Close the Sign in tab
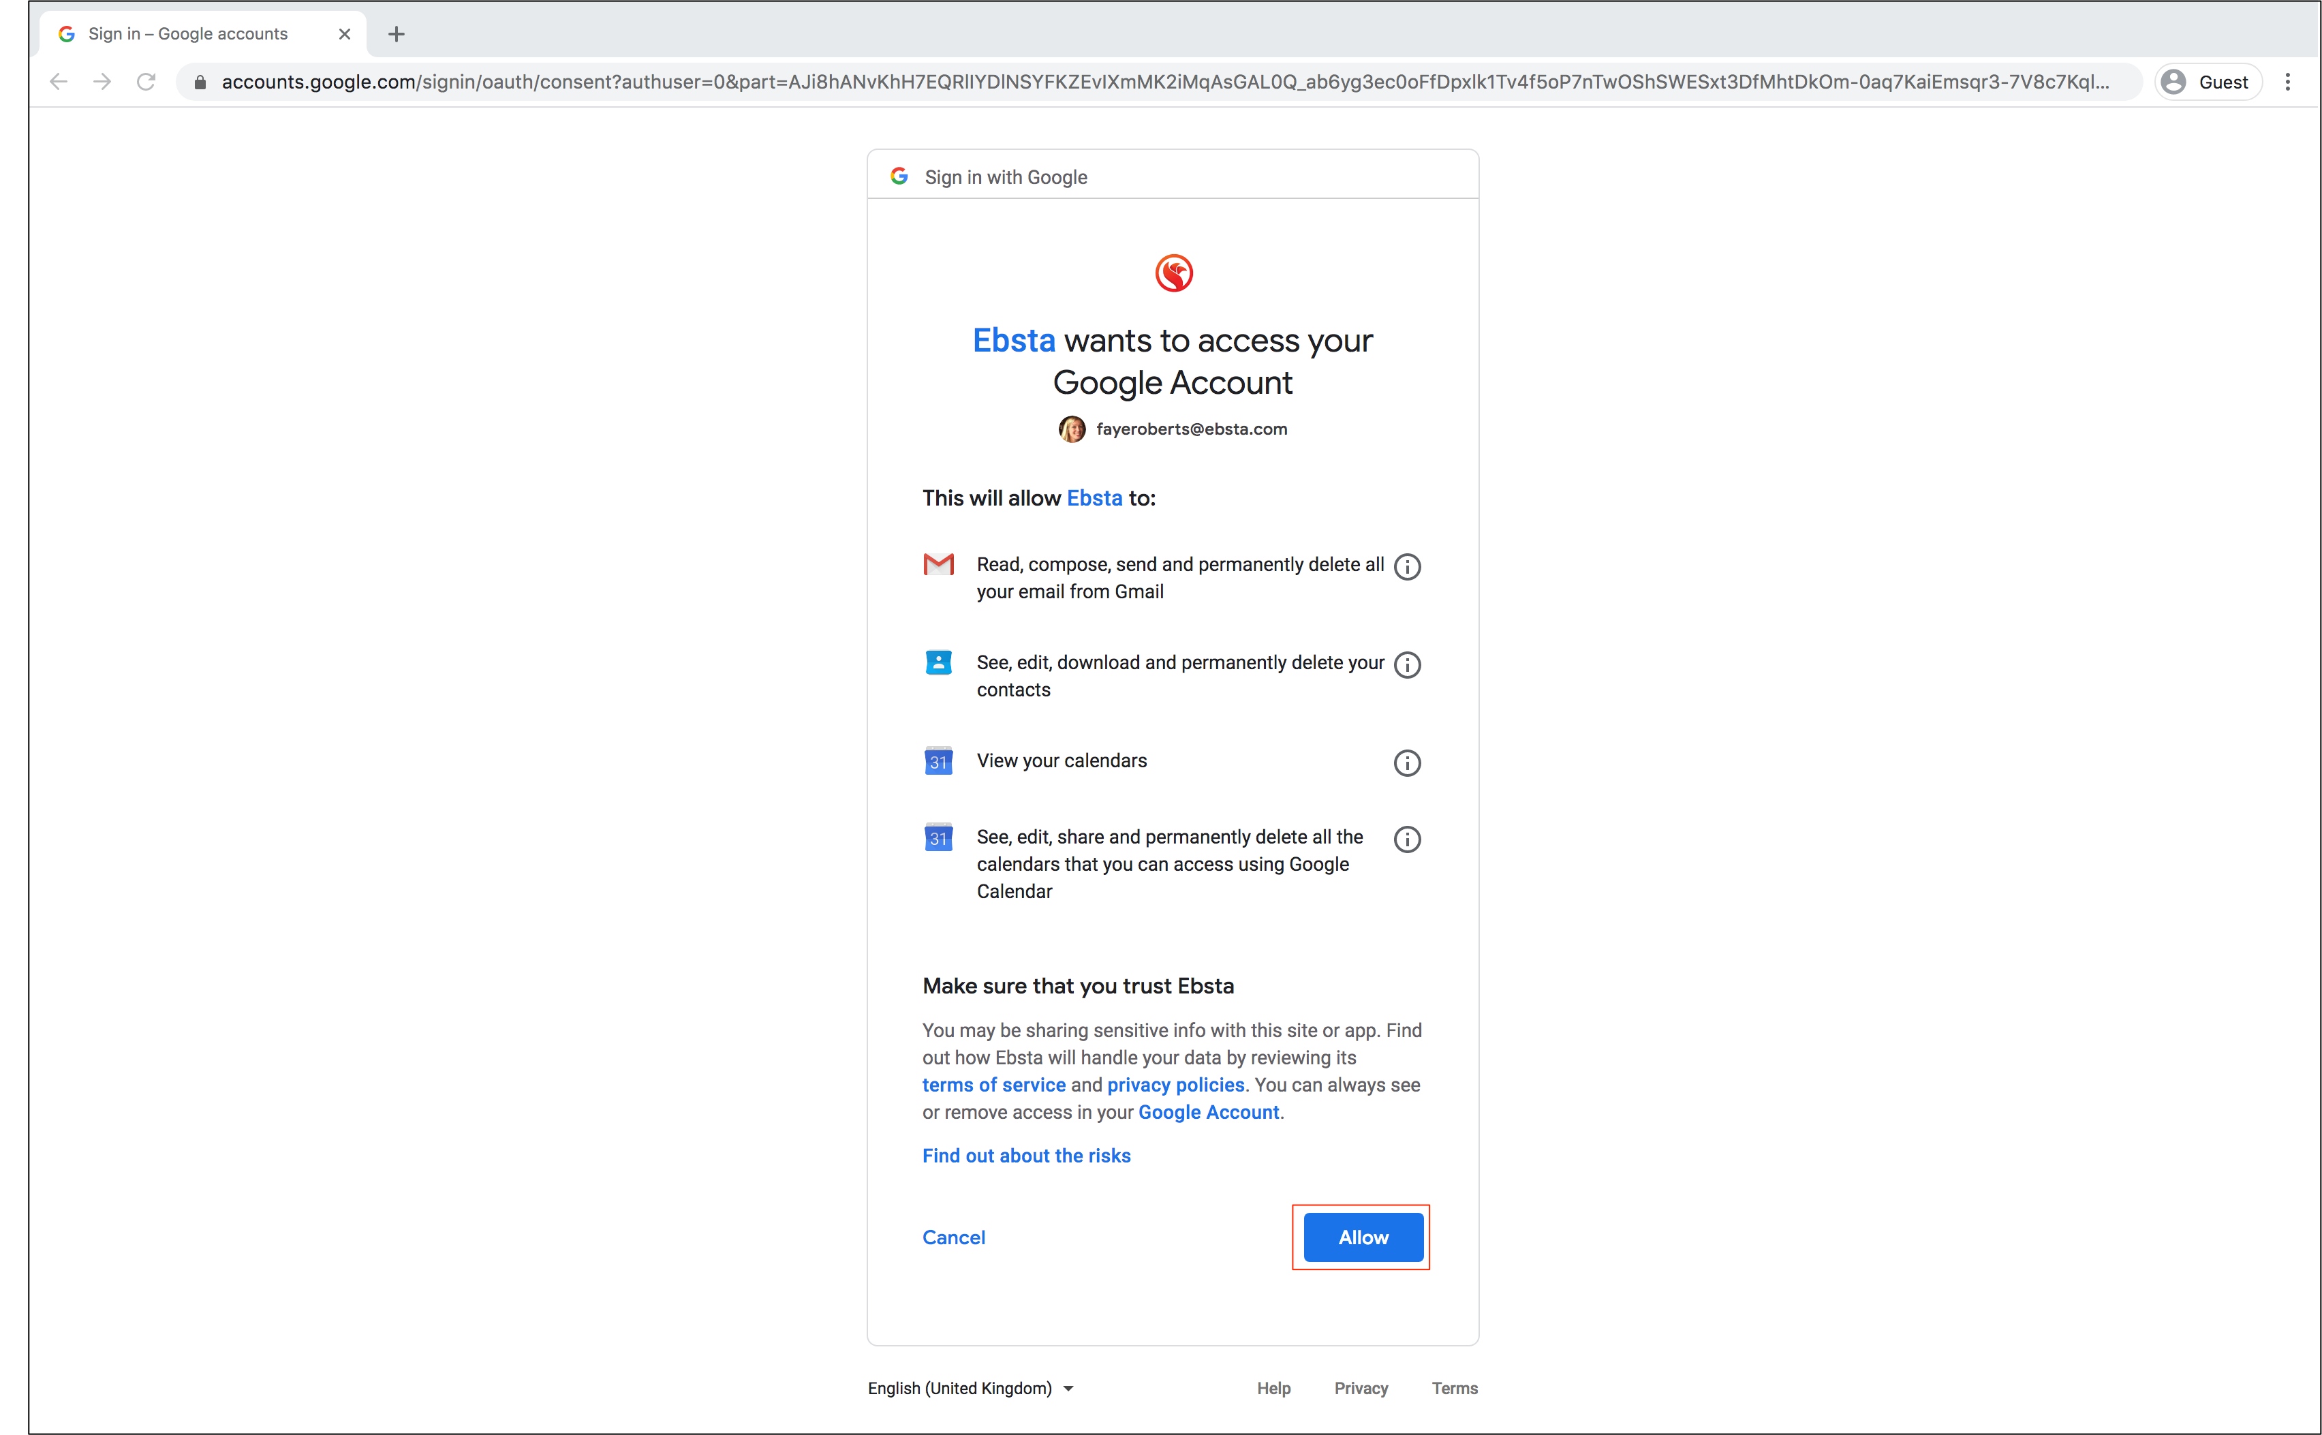 click(x=345, y=34)
